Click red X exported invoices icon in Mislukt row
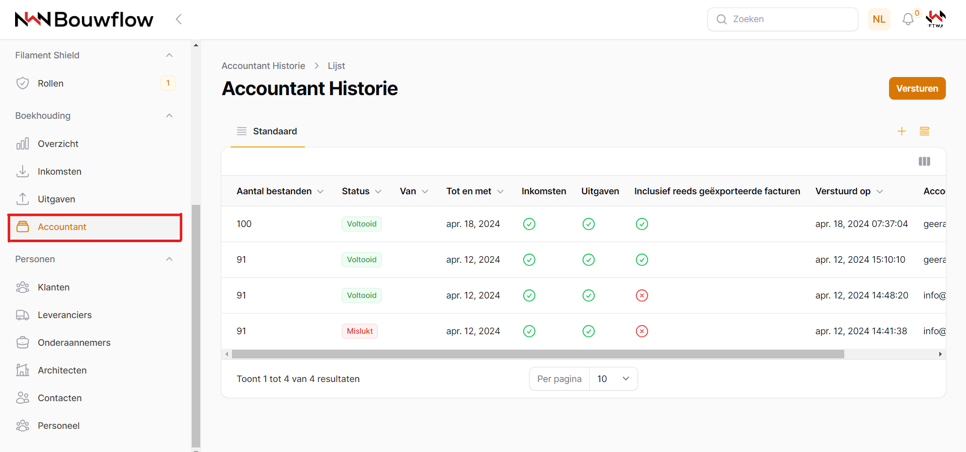 641,331
